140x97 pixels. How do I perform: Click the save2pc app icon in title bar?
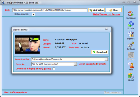tap(3, 2)
